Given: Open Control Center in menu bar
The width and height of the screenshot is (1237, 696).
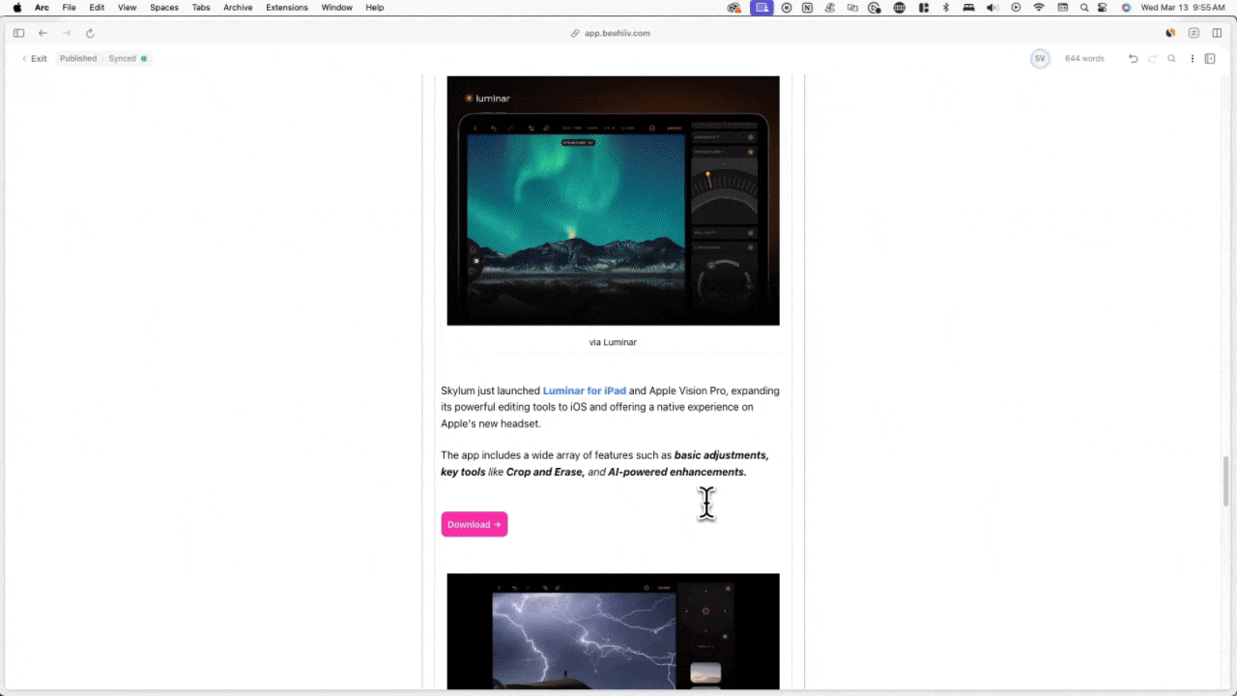Looking at the screenshot, I should tap(1104, 8).
